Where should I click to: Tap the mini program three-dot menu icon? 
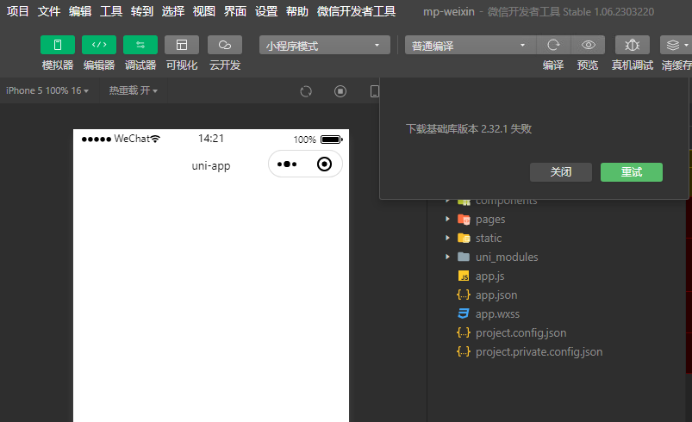(287, 164)
